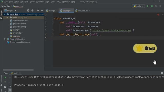Screen dimensions: 164x92
Task: Click the Project panel horizontal scrollbar
Action: click(x=18, y=70)
